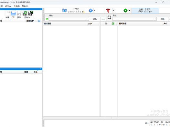This screenshot has height=127, width=170.
Task: Open the left folder path dropdown arrow
Action: click(88, 19)
